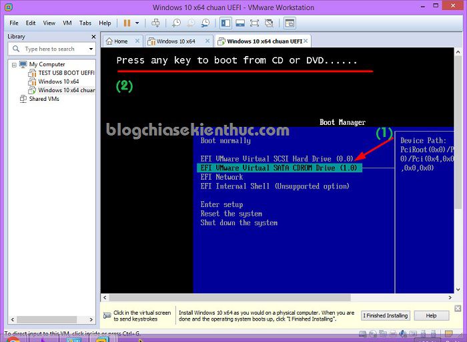Image resolution: width=467 pixels, height=342 pixels.
Task: Dismiss the yellow install hint bar
Action: tap(458, 309)
